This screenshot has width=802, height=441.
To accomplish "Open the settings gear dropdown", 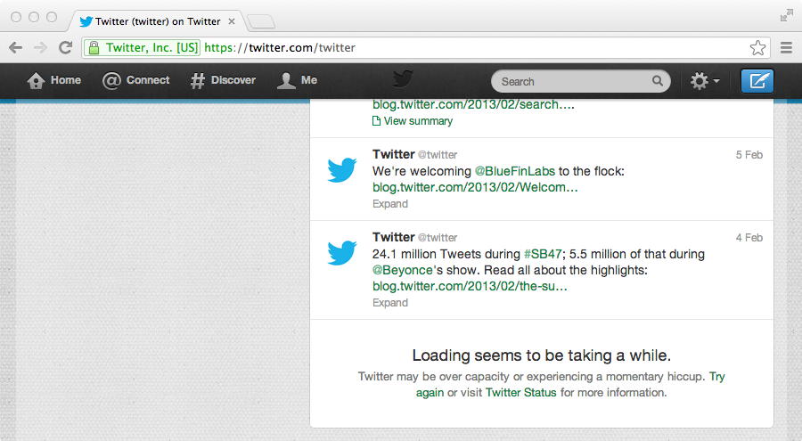I will point(706,81).
